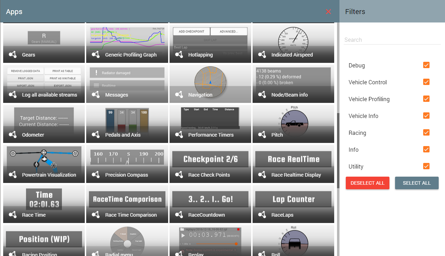The width and height of the screenshot is (445, 256).
Task: Open the Powertrain Visualization thumbnail
Action: click(x=44, y=164)
